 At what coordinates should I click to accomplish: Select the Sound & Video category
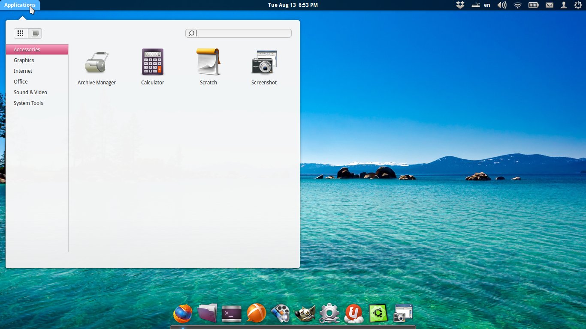click(x=30, y=93)
